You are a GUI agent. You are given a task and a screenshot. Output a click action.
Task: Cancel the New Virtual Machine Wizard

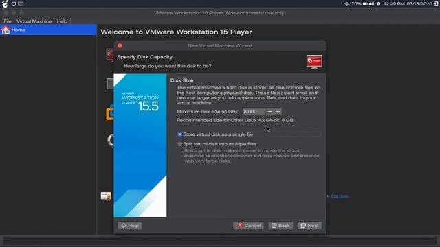(x=248, y=226)
